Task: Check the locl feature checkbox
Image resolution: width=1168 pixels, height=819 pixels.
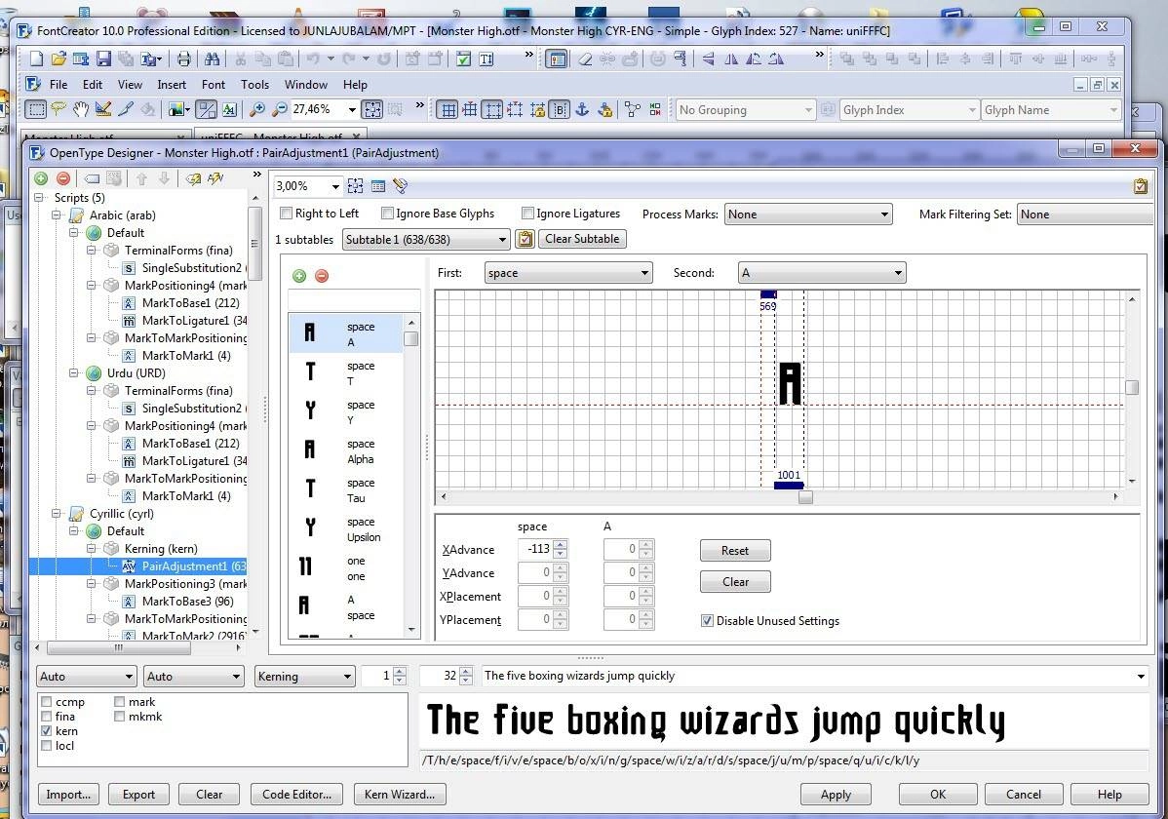Action: (46, 745)
